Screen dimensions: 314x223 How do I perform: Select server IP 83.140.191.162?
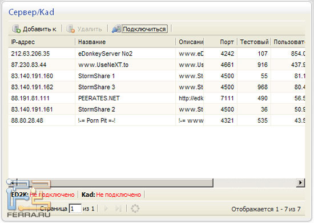tap(32, 87)
